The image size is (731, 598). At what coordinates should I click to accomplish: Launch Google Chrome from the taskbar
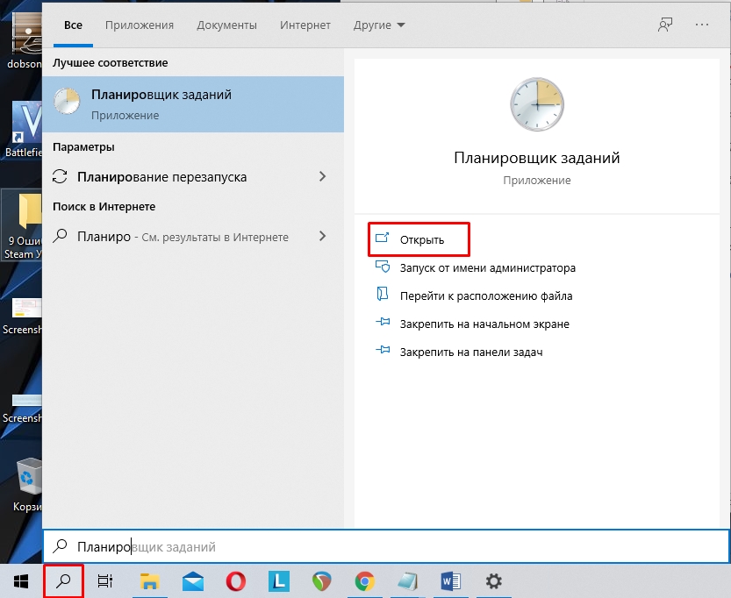tap(365, 580)
